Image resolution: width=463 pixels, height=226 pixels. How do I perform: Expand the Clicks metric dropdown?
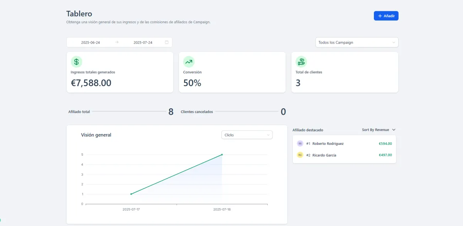click(247, 135)
